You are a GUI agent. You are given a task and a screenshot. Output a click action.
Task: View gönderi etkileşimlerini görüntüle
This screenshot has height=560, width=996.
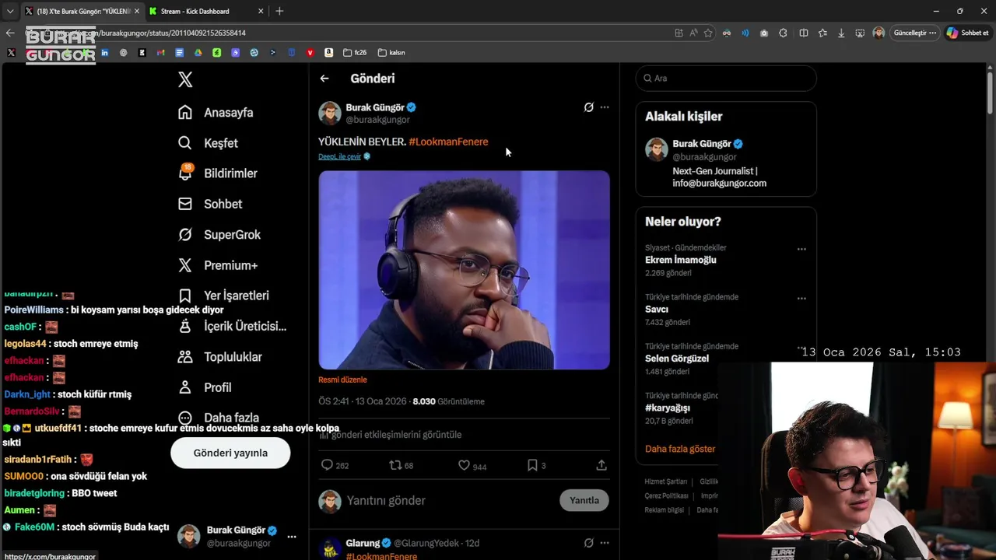(391, 435)
